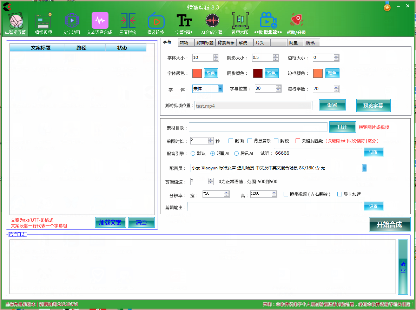Click the 加载文案 button

[x=110, y=223]
